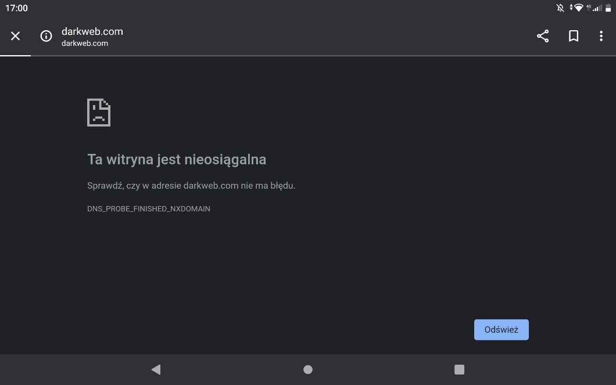
Task: Tap the Android back navigation button
Action: 156,369
